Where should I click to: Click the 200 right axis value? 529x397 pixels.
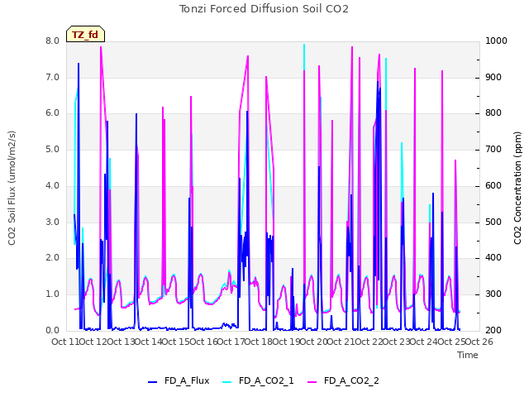click(493, 331)
